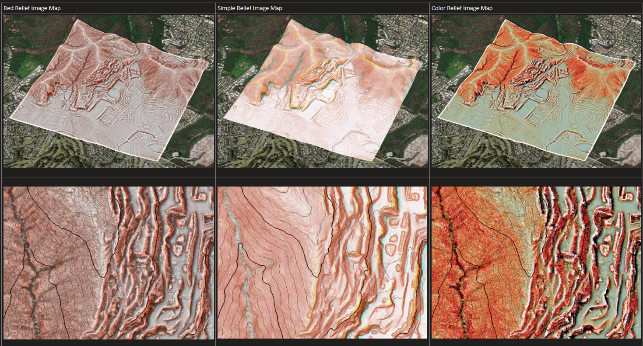Click the divider between Red and Simple Relief panels

pos(215,175)
